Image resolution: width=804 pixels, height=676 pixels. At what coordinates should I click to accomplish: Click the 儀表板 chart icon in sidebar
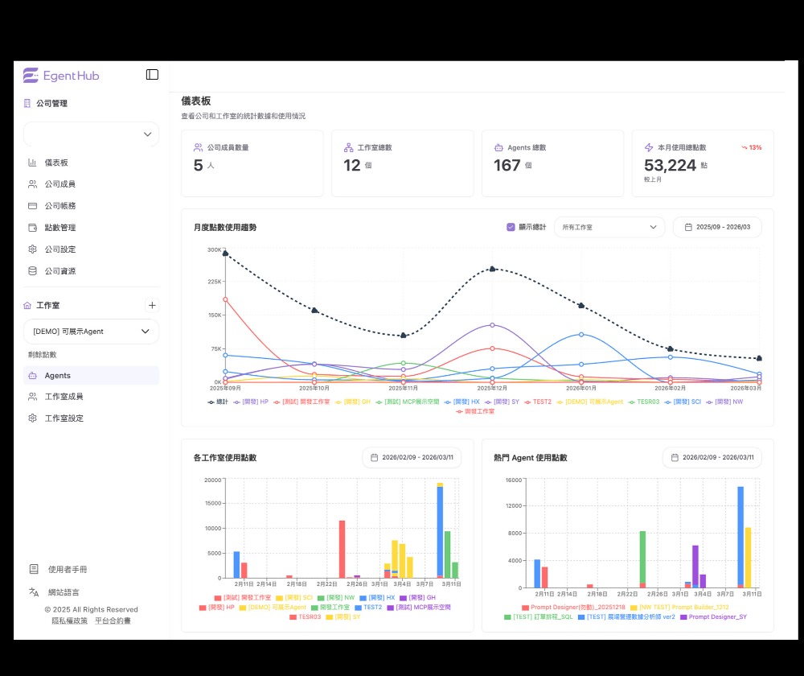tap(33, 163)
